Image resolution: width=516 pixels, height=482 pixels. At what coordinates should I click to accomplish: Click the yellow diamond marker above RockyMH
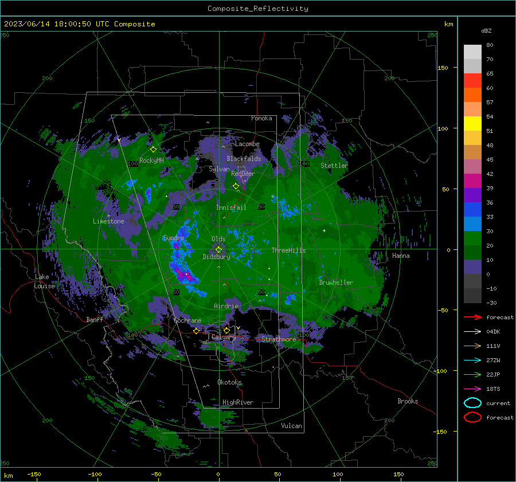point(153,150)
